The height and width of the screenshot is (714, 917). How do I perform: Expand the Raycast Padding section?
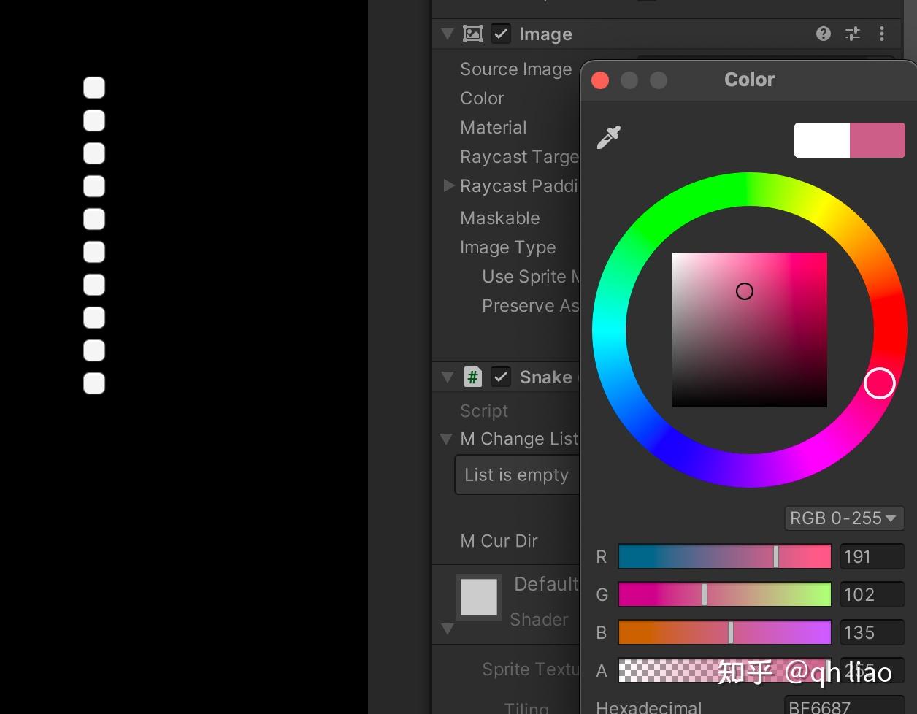pos(448,185)
